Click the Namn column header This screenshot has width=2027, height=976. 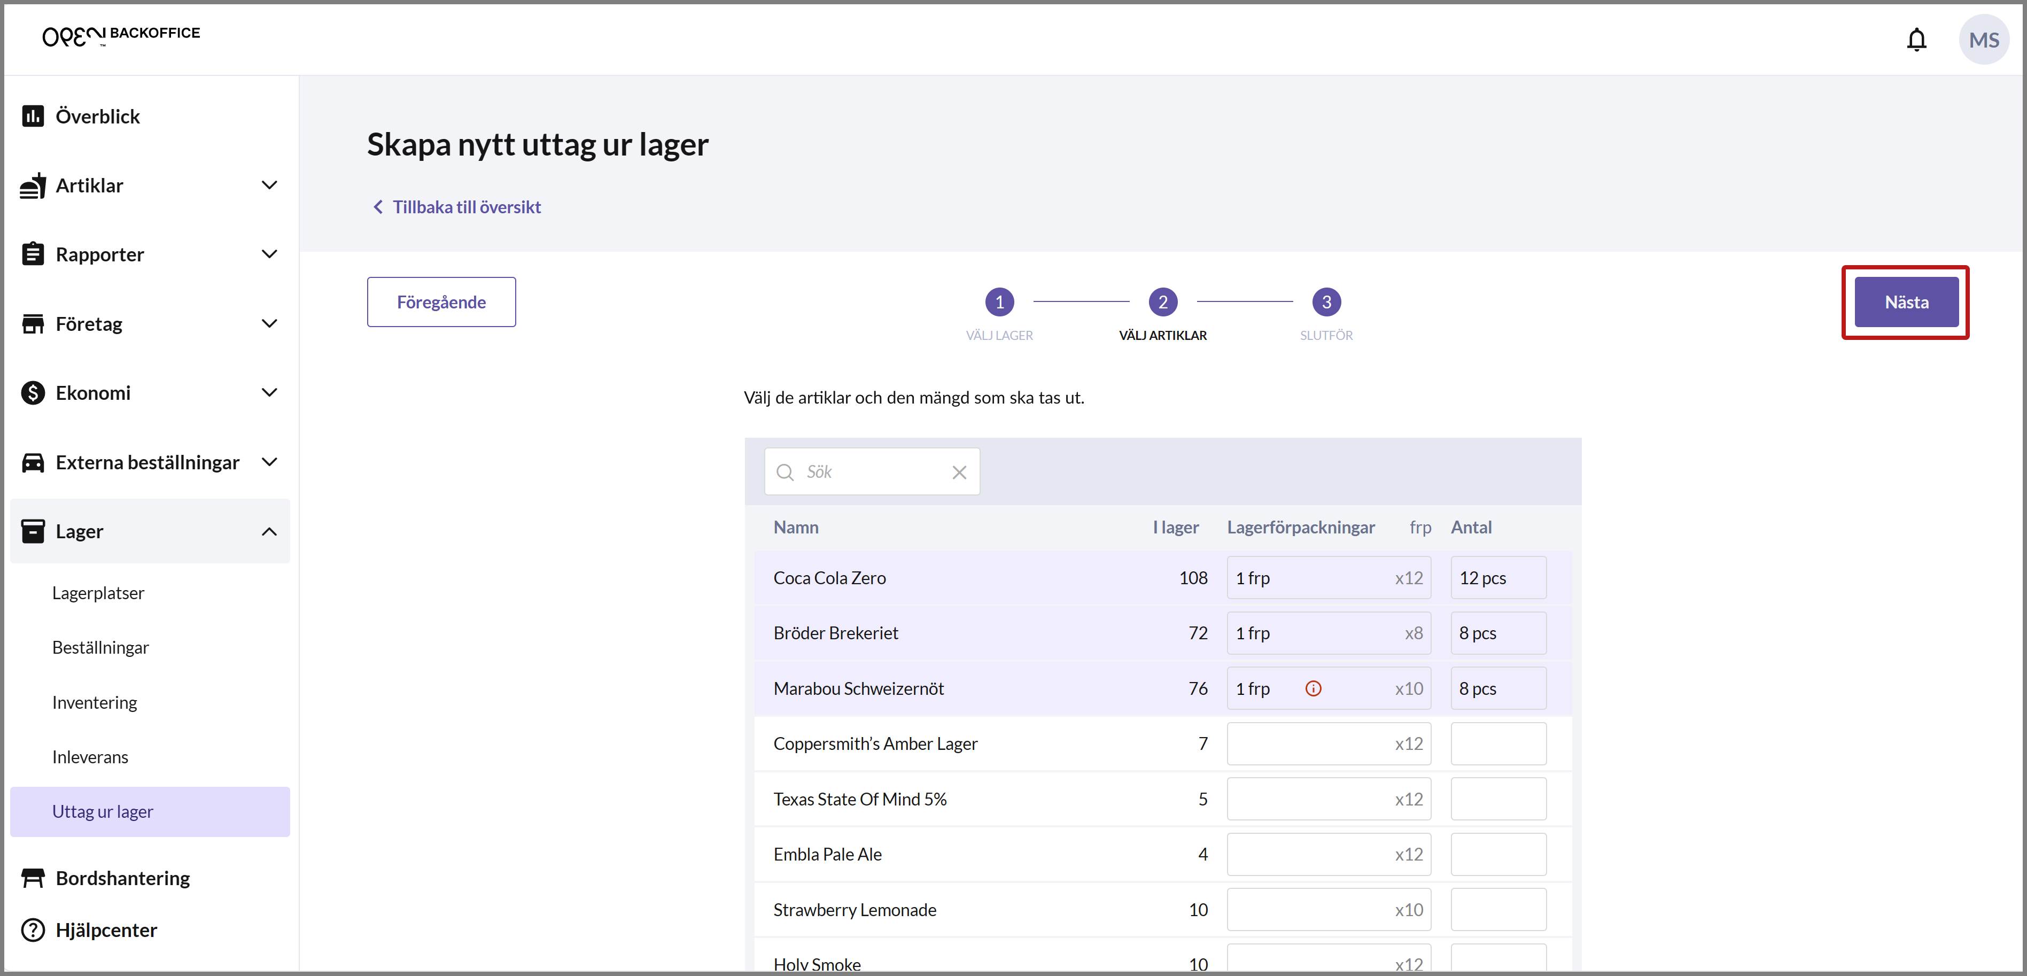796,528
